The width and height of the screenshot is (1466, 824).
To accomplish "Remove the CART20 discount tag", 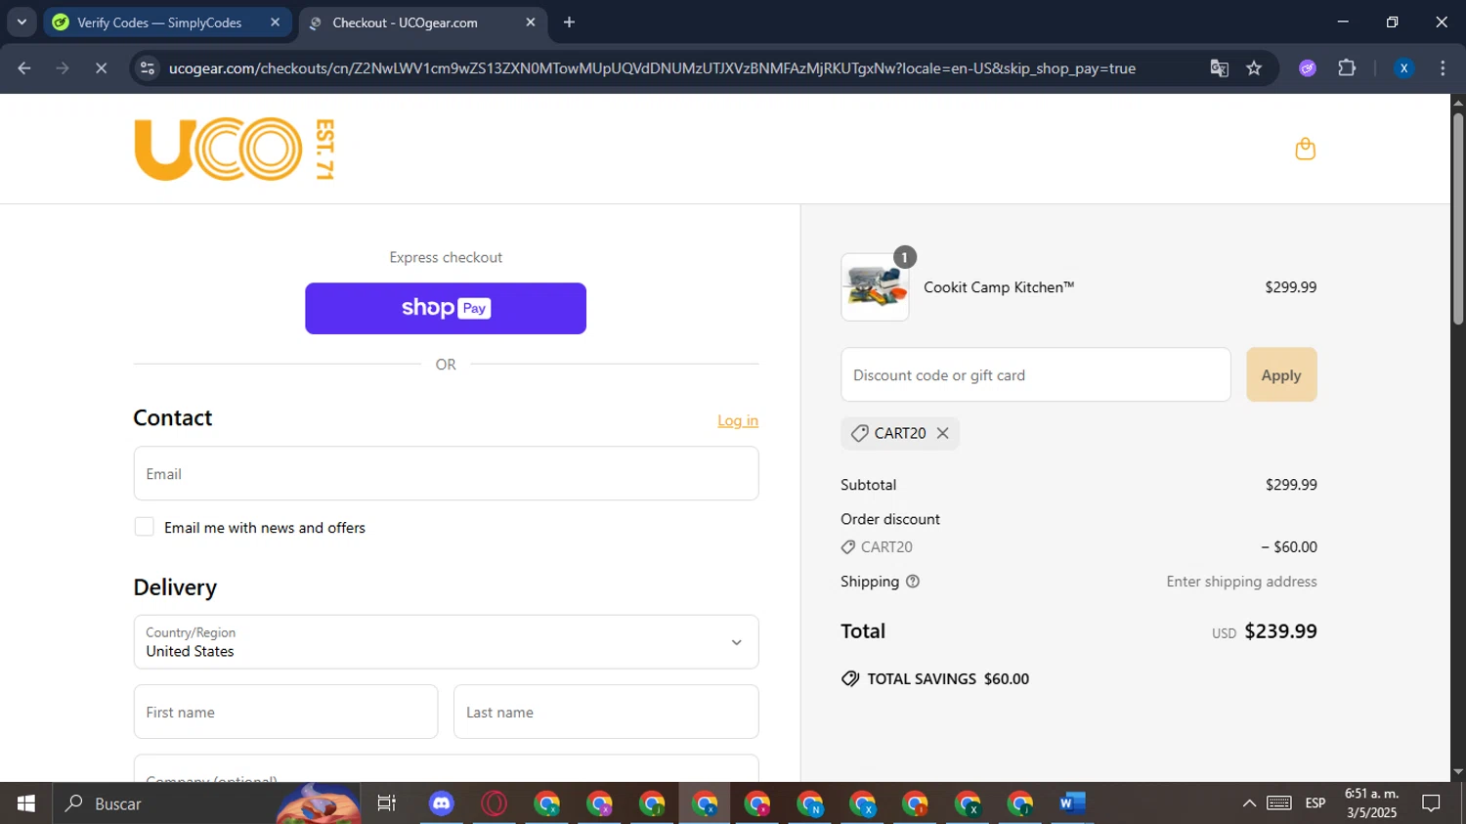I will point(942,433).
